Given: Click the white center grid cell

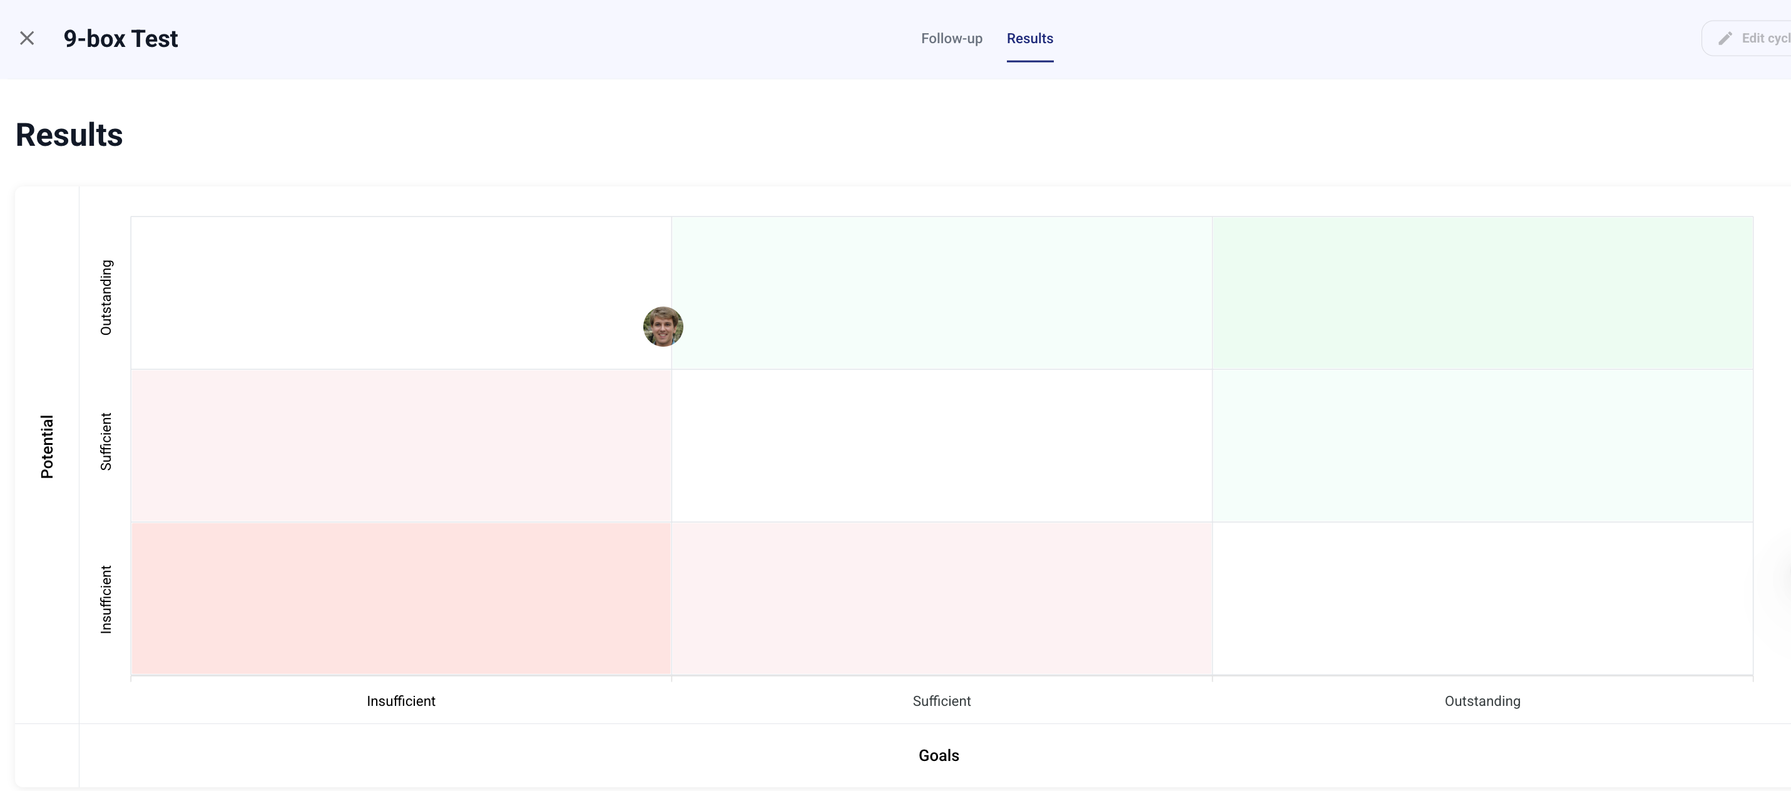Looking at the screenshot, I should (941, 446).
